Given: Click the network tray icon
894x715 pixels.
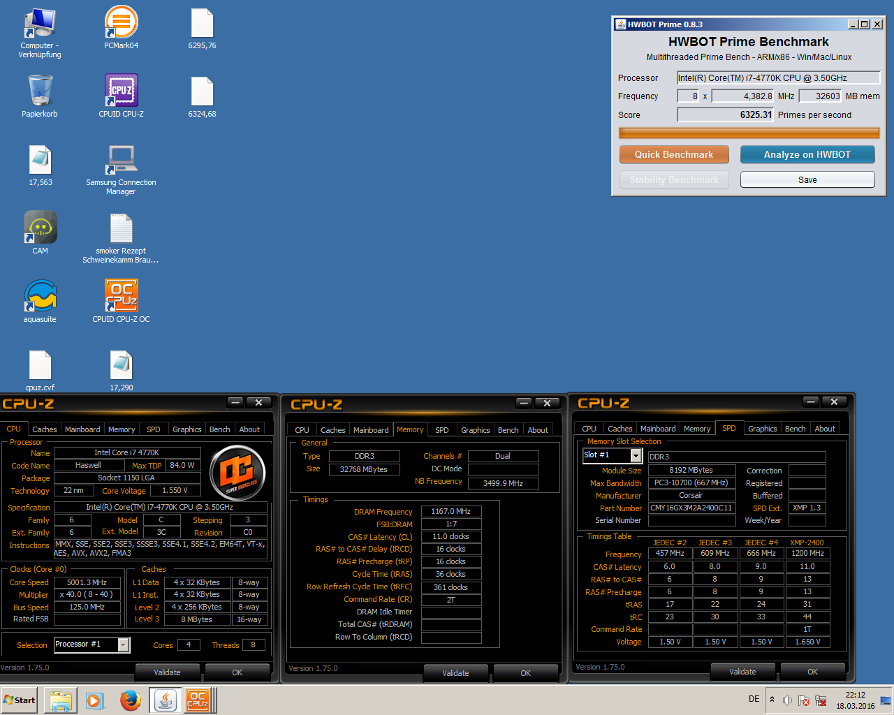Looking at the screenshot, I should coord(821,700).
